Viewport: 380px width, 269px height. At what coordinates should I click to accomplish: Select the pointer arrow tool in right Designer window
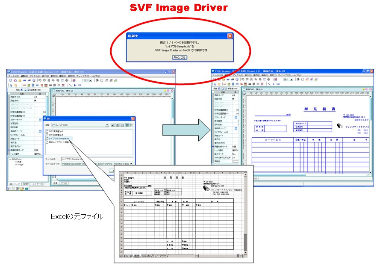[x=215, y=84]
